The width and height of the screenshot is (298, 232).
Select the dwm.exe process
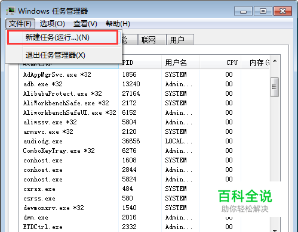36,217
